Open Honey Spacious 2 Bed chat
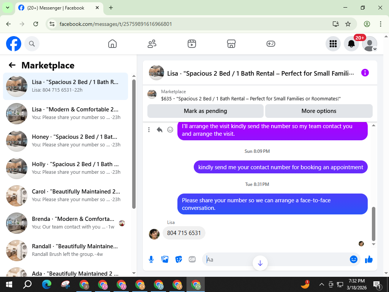This screenshot has height=292, width=389. 65,141
